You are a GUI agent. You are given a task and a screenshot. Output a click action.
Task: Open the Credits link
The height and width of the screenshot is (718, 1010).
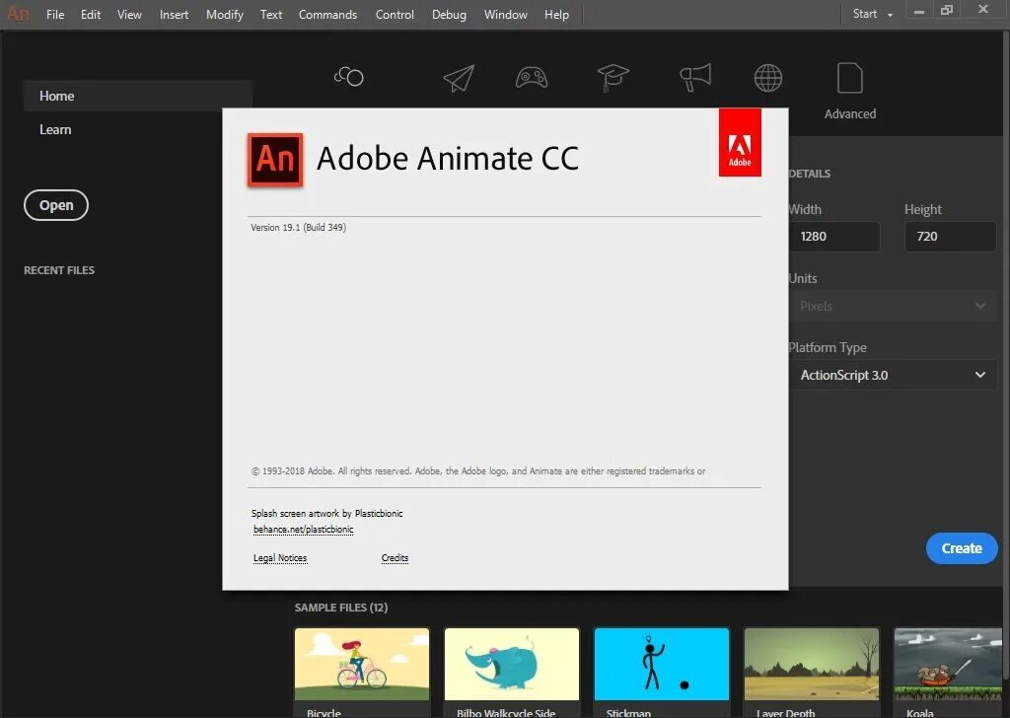[395, 557]
